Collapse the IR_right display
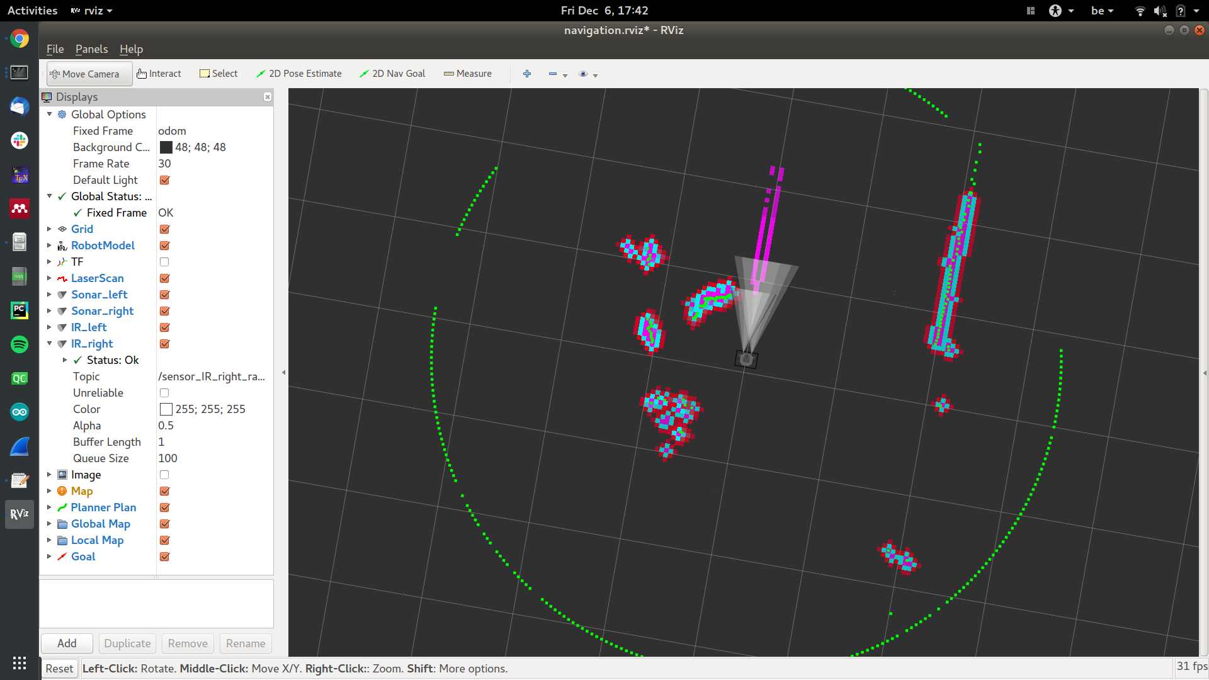Image resolution: width=1209 pixels, height=680 pixels. 50,343
